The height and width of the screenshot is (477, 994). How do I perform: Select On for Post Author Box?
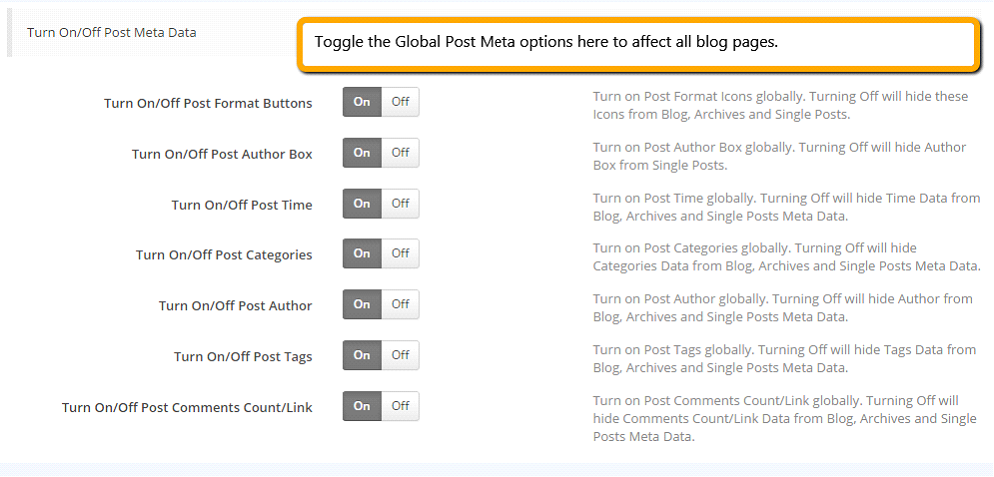(x=362, y=153)
